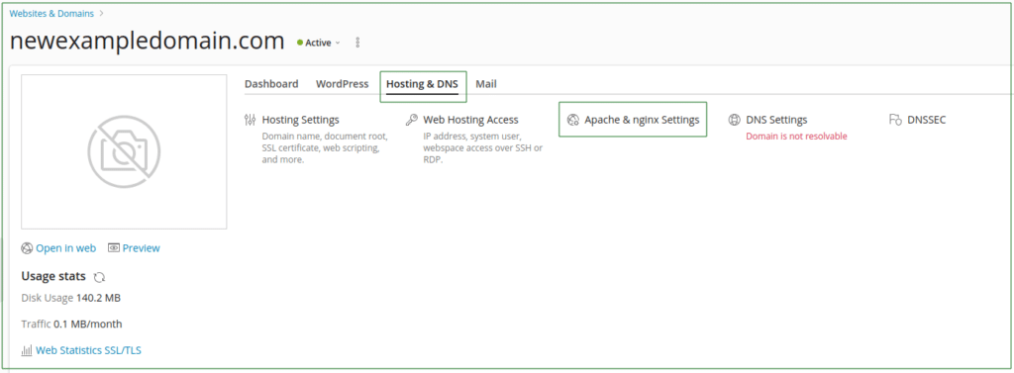Switch to the Mail tab
Image resolution: width=1014 pixels, height=373 pixels.
coord(486,83)
